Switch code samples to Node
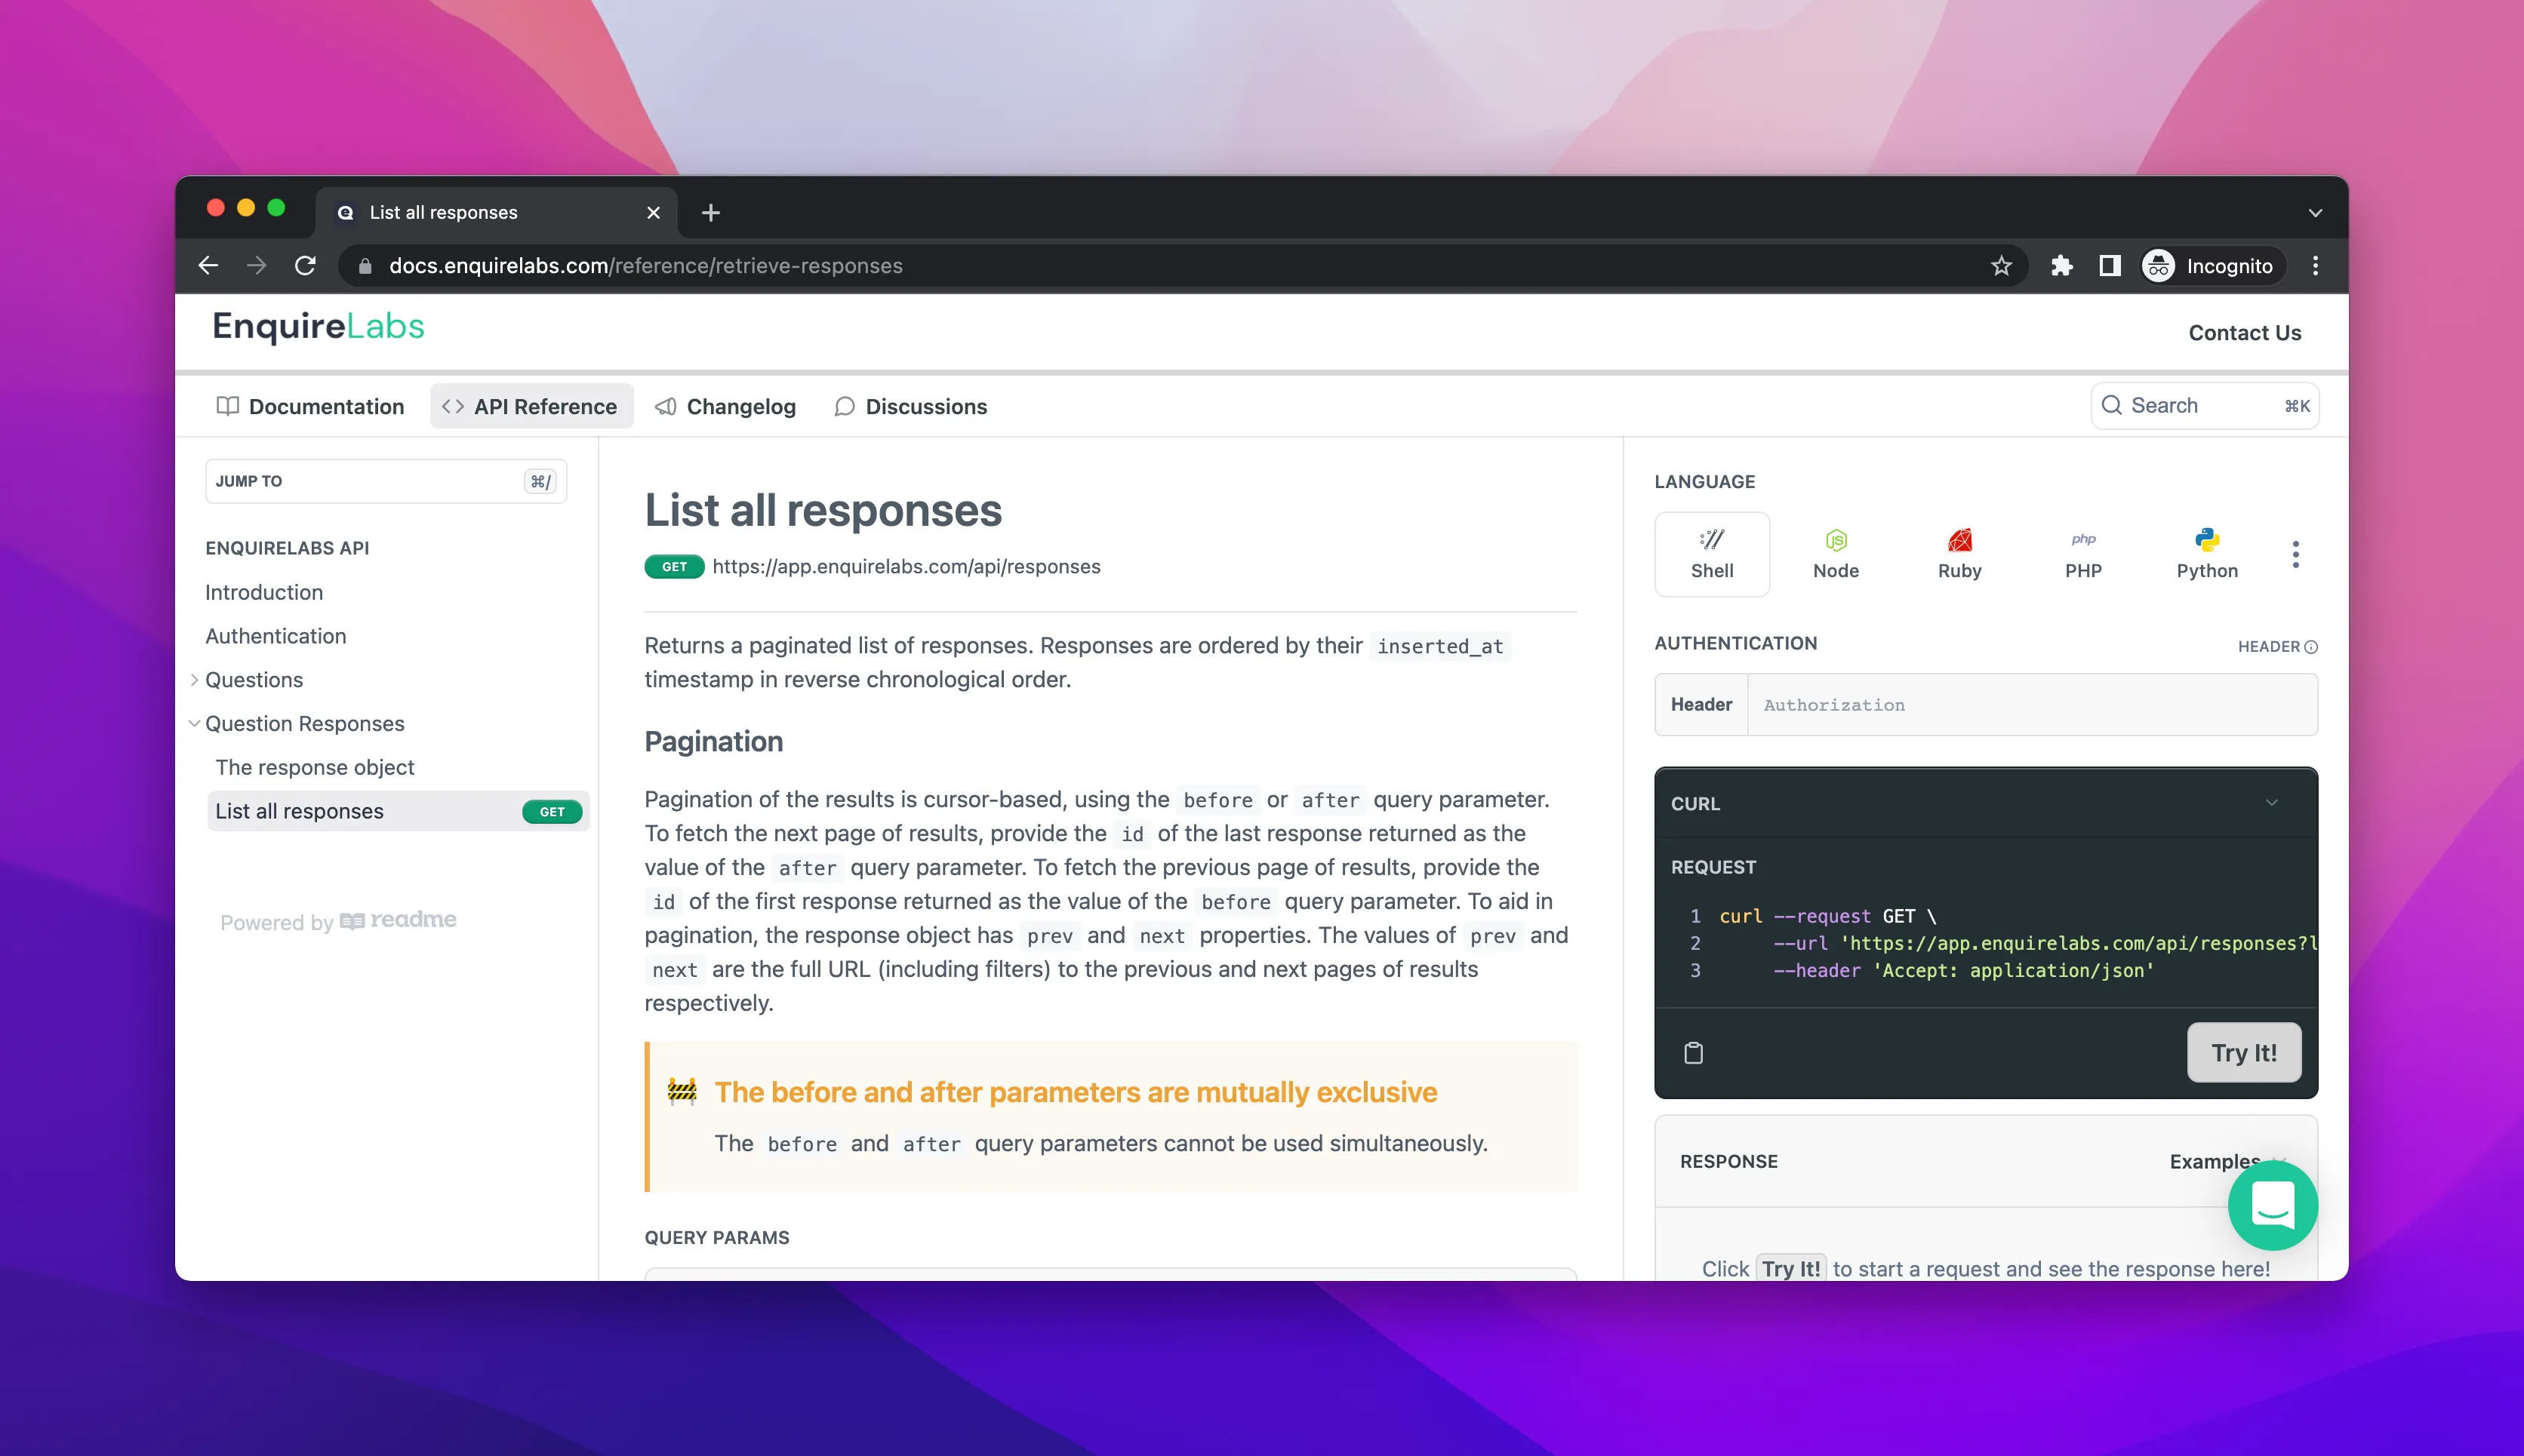The image size is (2524, 1456). [1836, 554]
